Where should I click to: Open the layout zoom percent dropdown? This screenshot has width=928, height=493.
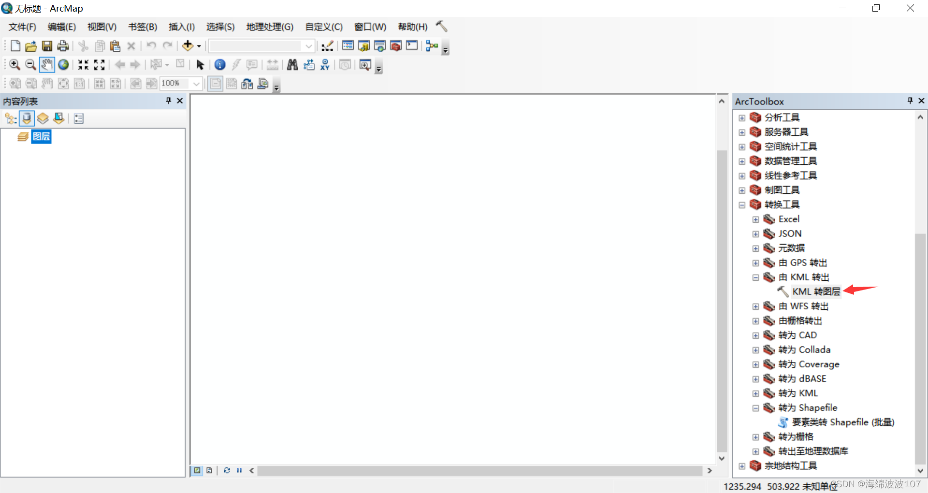point(196,84)
